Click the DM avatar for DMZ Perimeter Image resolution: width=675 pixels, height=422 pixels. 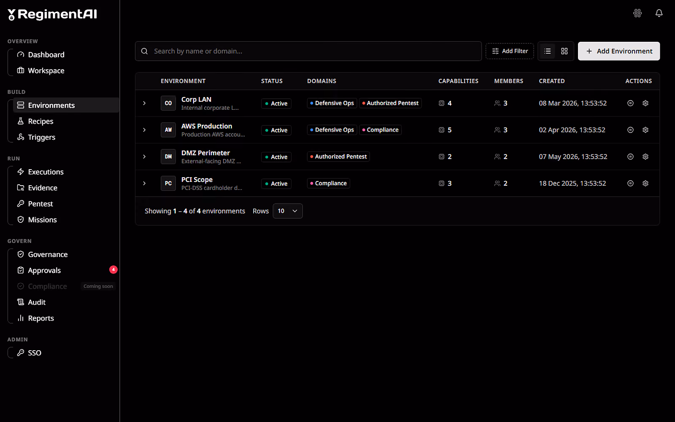pyautogui.click(x=168, y=157)
